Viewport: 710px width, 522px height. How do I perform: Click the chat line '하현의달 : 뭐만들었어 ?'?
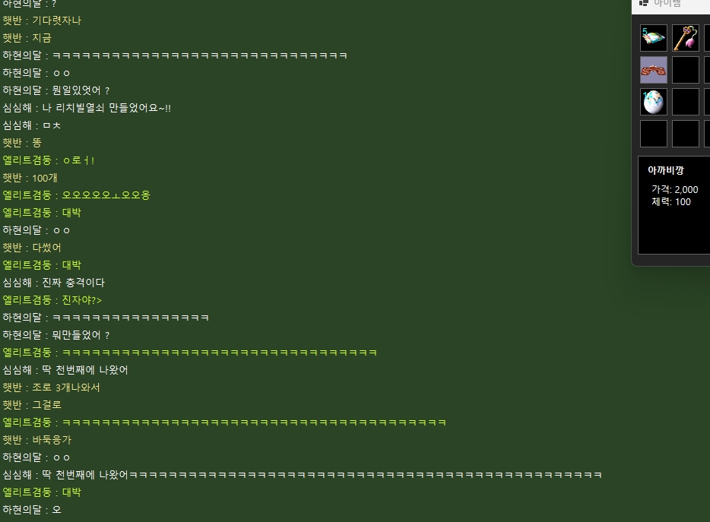tap(56, 335)
